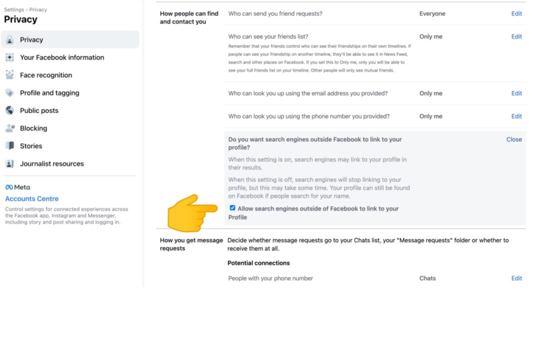Click the Your Facebook information grid icon
This screenshot has height=356, width=534.
pyautogui.click(x=11, y=57)
